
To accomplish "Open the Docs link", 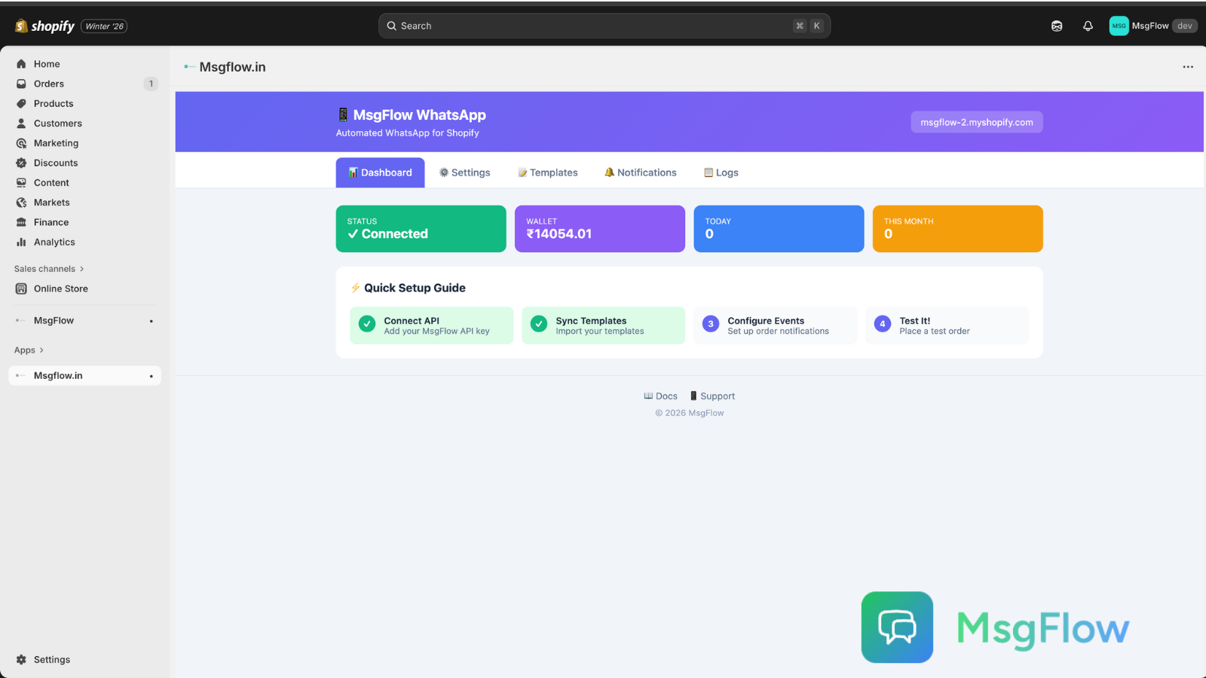I will click(x=661, y=396).
